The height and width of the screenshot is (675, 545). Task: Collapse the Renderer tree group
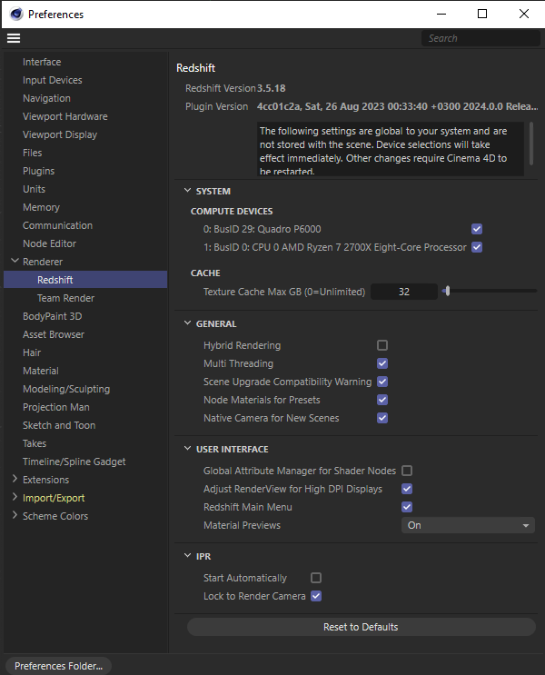(15, 261)
